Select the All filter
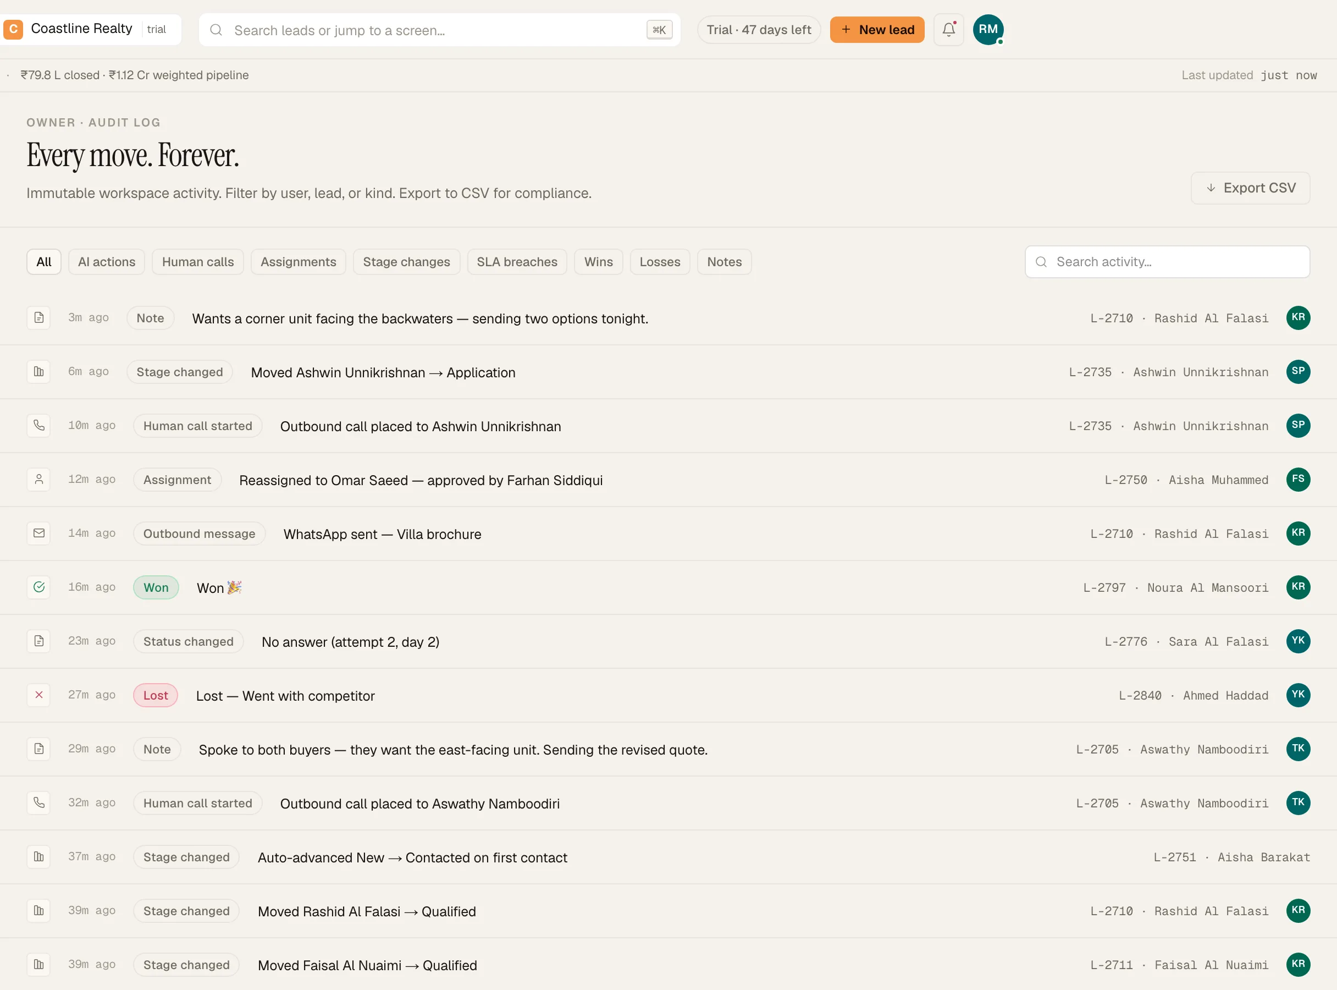This screenshot has width=1337, height=990. point(44,262)
